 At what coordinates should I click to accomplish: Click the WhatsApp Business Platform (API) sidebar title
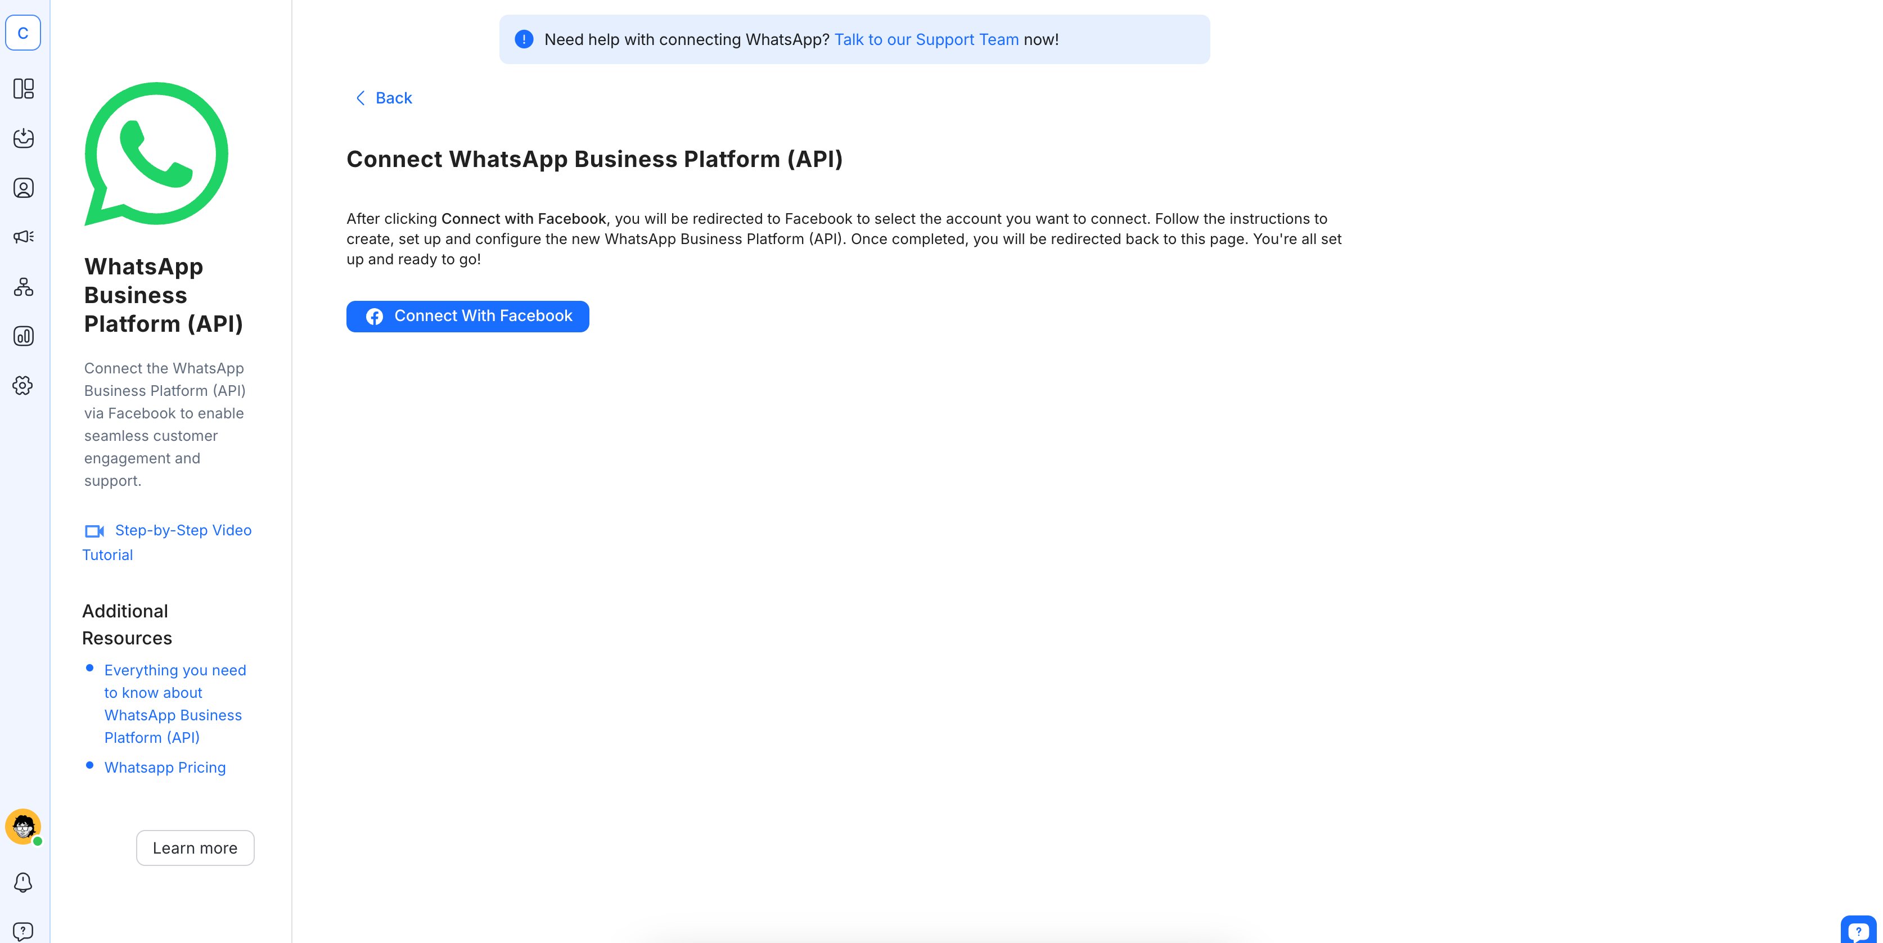coord(164,295)
